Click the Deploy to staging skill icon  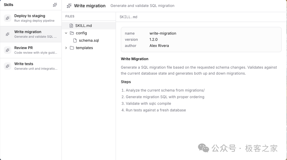click(x=7, y=18)
